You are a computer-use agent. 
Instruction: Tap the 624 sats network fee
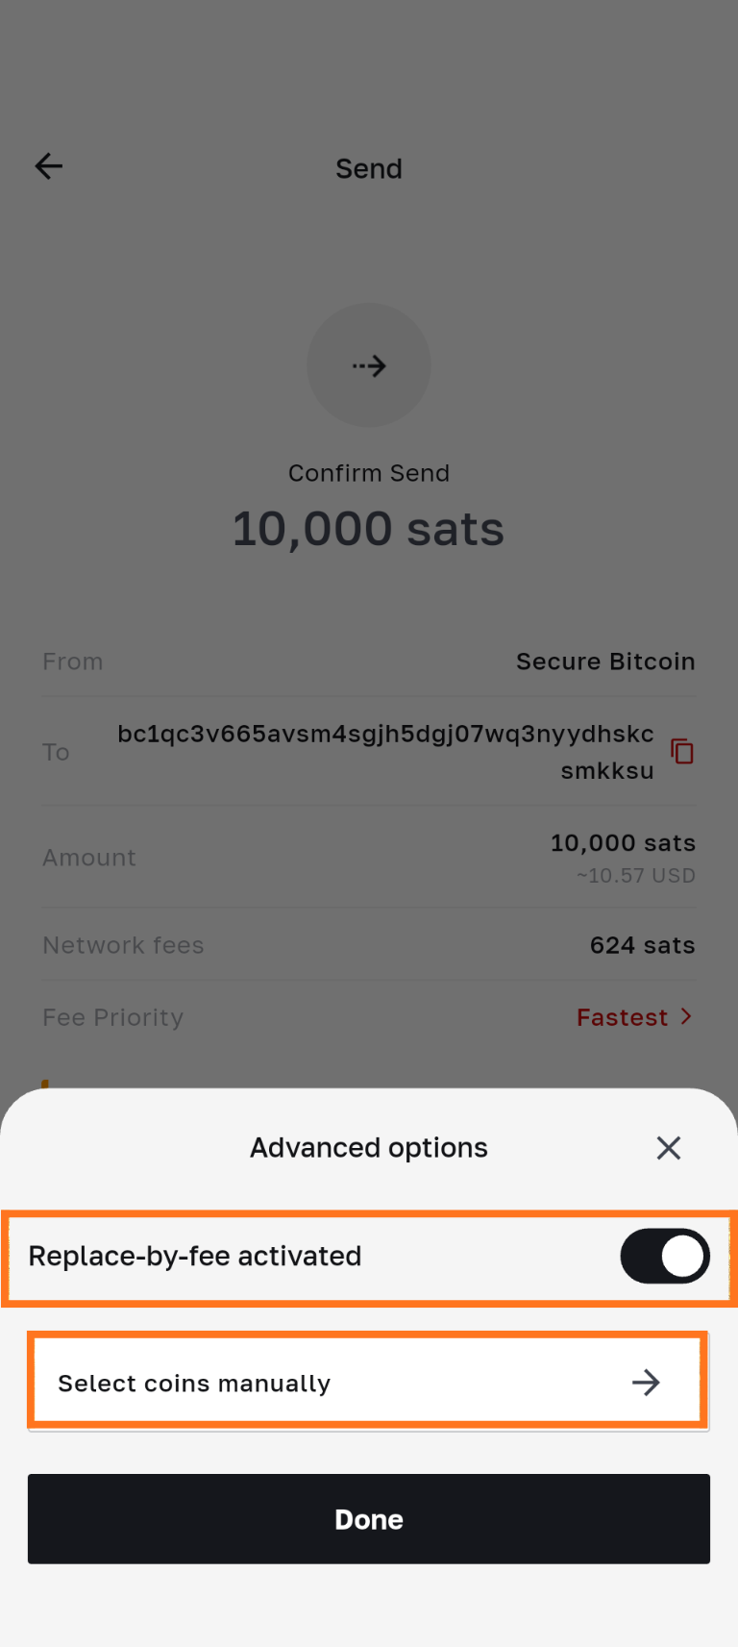pyautogui.click(x=642, y=945)
